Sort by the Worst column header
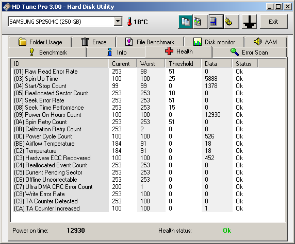This screenshot has width=295, height=244. pyautogui.click(x=151, y=63)
